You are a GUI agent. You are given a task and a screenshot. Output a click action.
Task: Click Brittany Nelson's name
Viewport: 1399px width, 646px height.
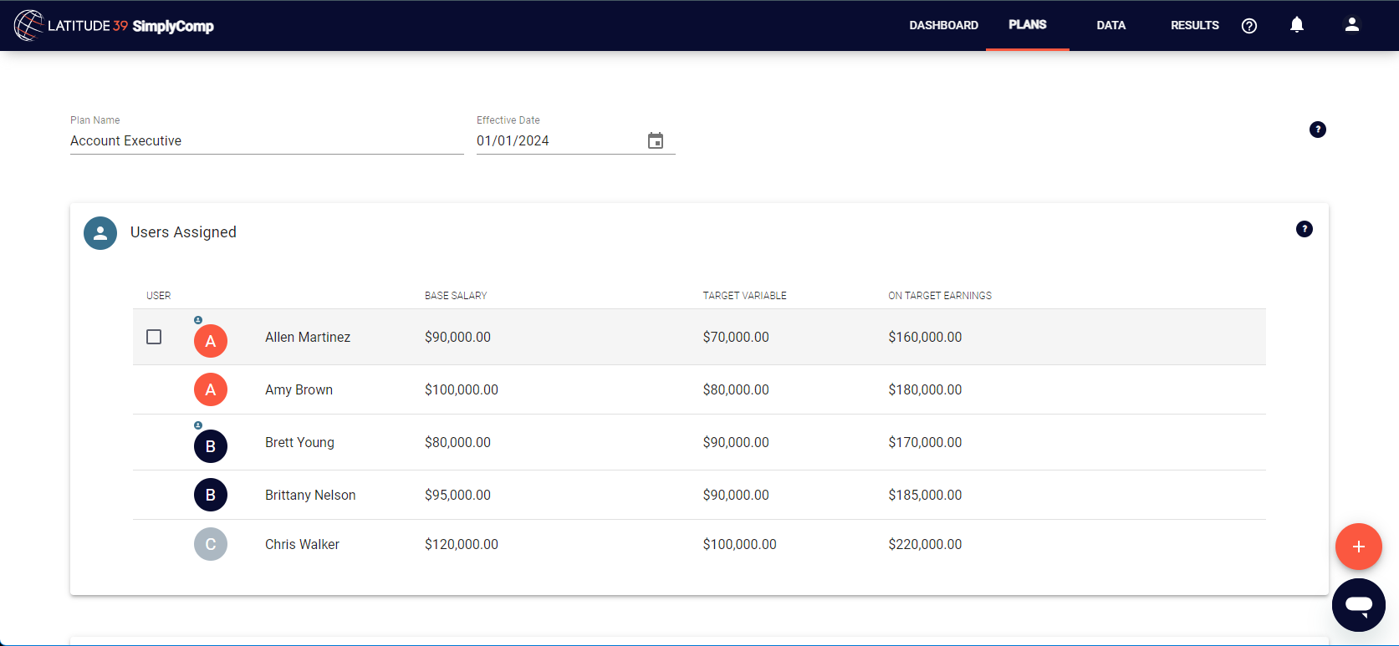(310, 496)
